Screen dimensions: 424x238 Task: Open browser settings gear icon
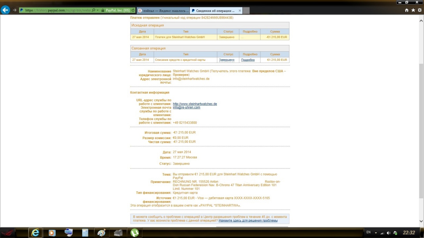pos(420,10)
